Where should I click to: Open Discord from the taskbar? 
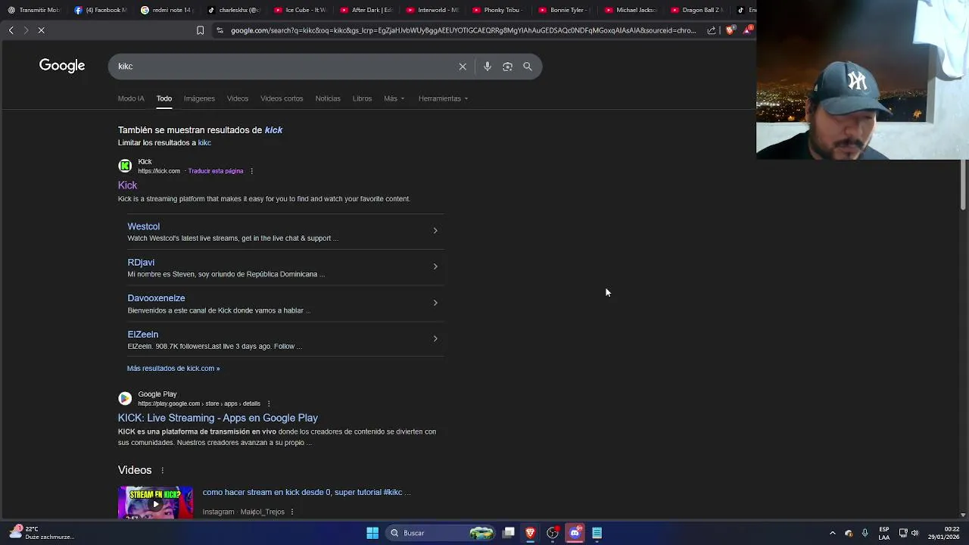point(575,533)
